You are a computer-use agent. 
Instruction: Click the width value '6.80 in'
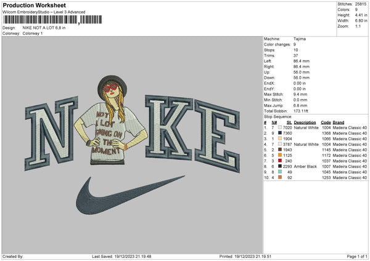(x=361, y=21)
